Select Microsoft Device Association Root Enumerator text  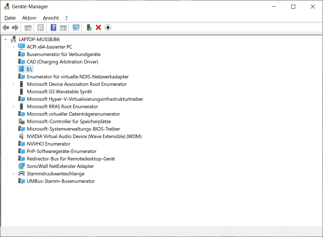pos(77,84)
